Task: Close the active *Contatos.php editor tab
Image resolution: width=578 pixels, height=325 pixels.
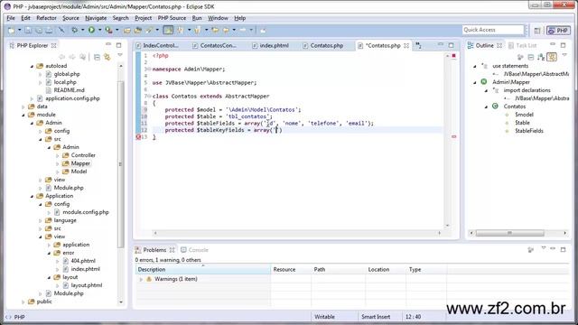Action: coord(406,46)
